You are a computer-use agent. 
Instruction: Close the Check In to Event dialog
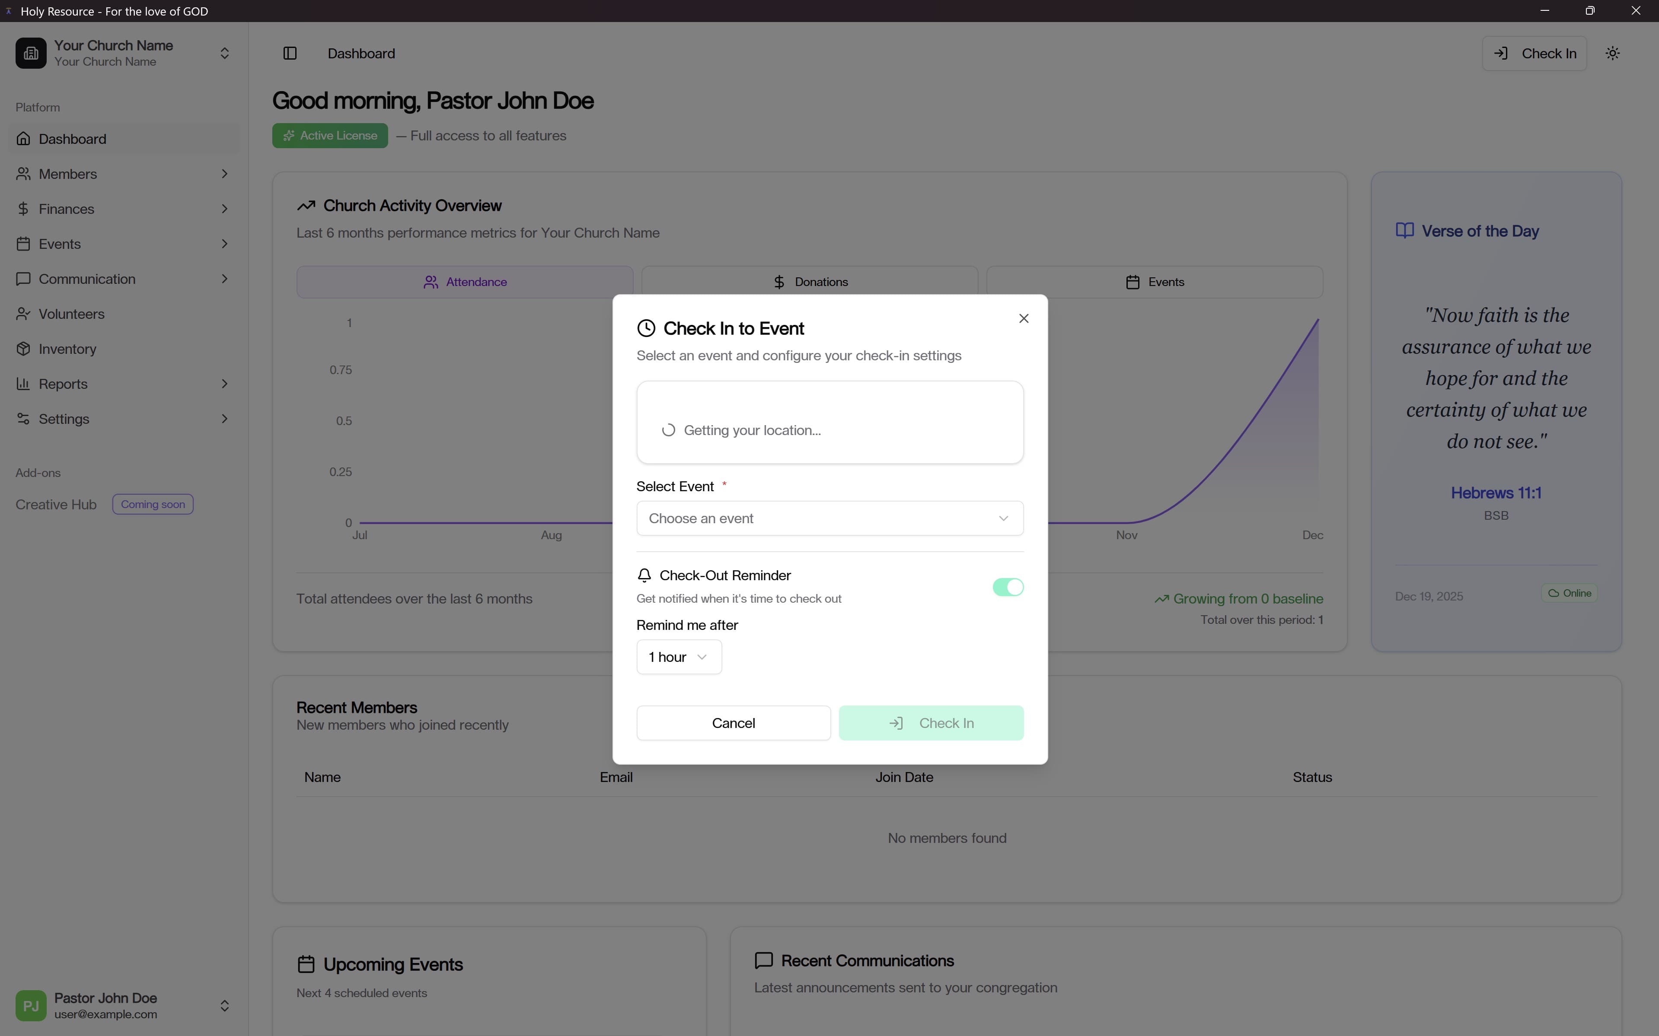(1024, 318)
